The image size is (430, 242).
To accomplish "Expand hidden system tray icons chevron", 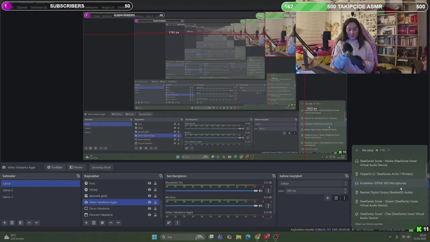I will tap(390, 237).
